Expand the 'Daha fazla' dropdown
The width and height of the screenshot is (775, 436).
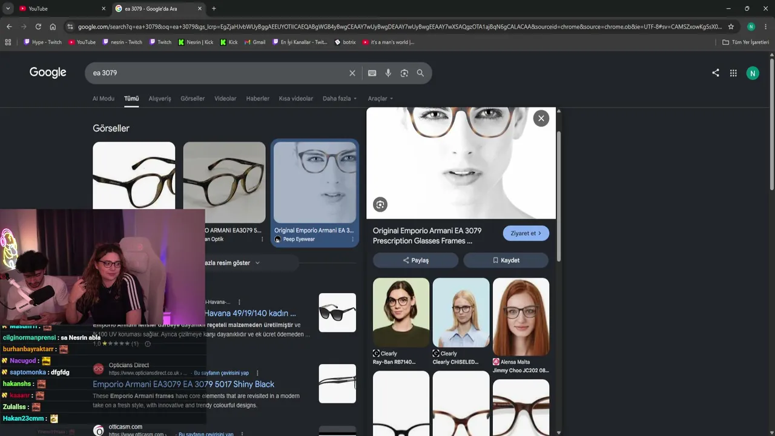click(x=340, y=99)
